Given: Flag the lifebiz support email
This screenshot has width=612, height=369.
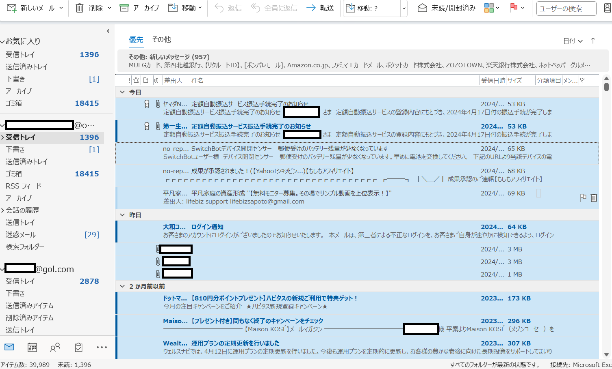Looking at the screenshot, I should [x=583, y=197].
